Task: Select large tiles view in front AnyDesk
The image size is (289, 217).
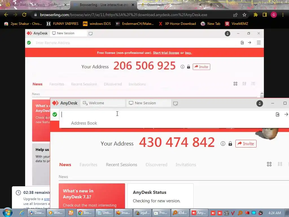Action: [x=269, y=164]
